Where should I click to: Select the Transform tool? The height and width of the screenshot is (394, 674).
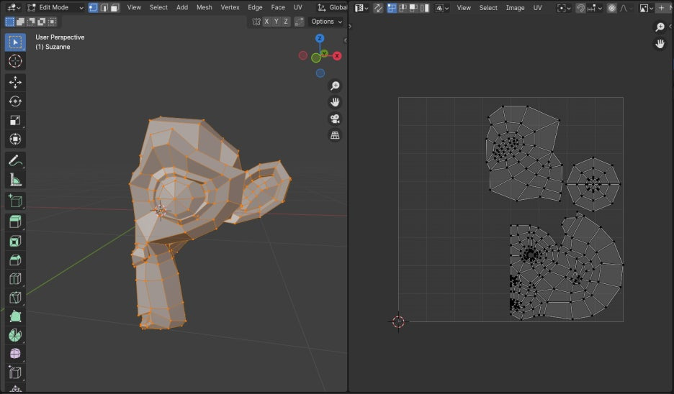pyautogui.click(x=15, y=139)
